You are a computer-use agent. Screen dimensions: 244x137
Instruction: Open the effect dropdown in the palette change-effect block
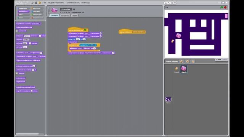click(27, 53)
